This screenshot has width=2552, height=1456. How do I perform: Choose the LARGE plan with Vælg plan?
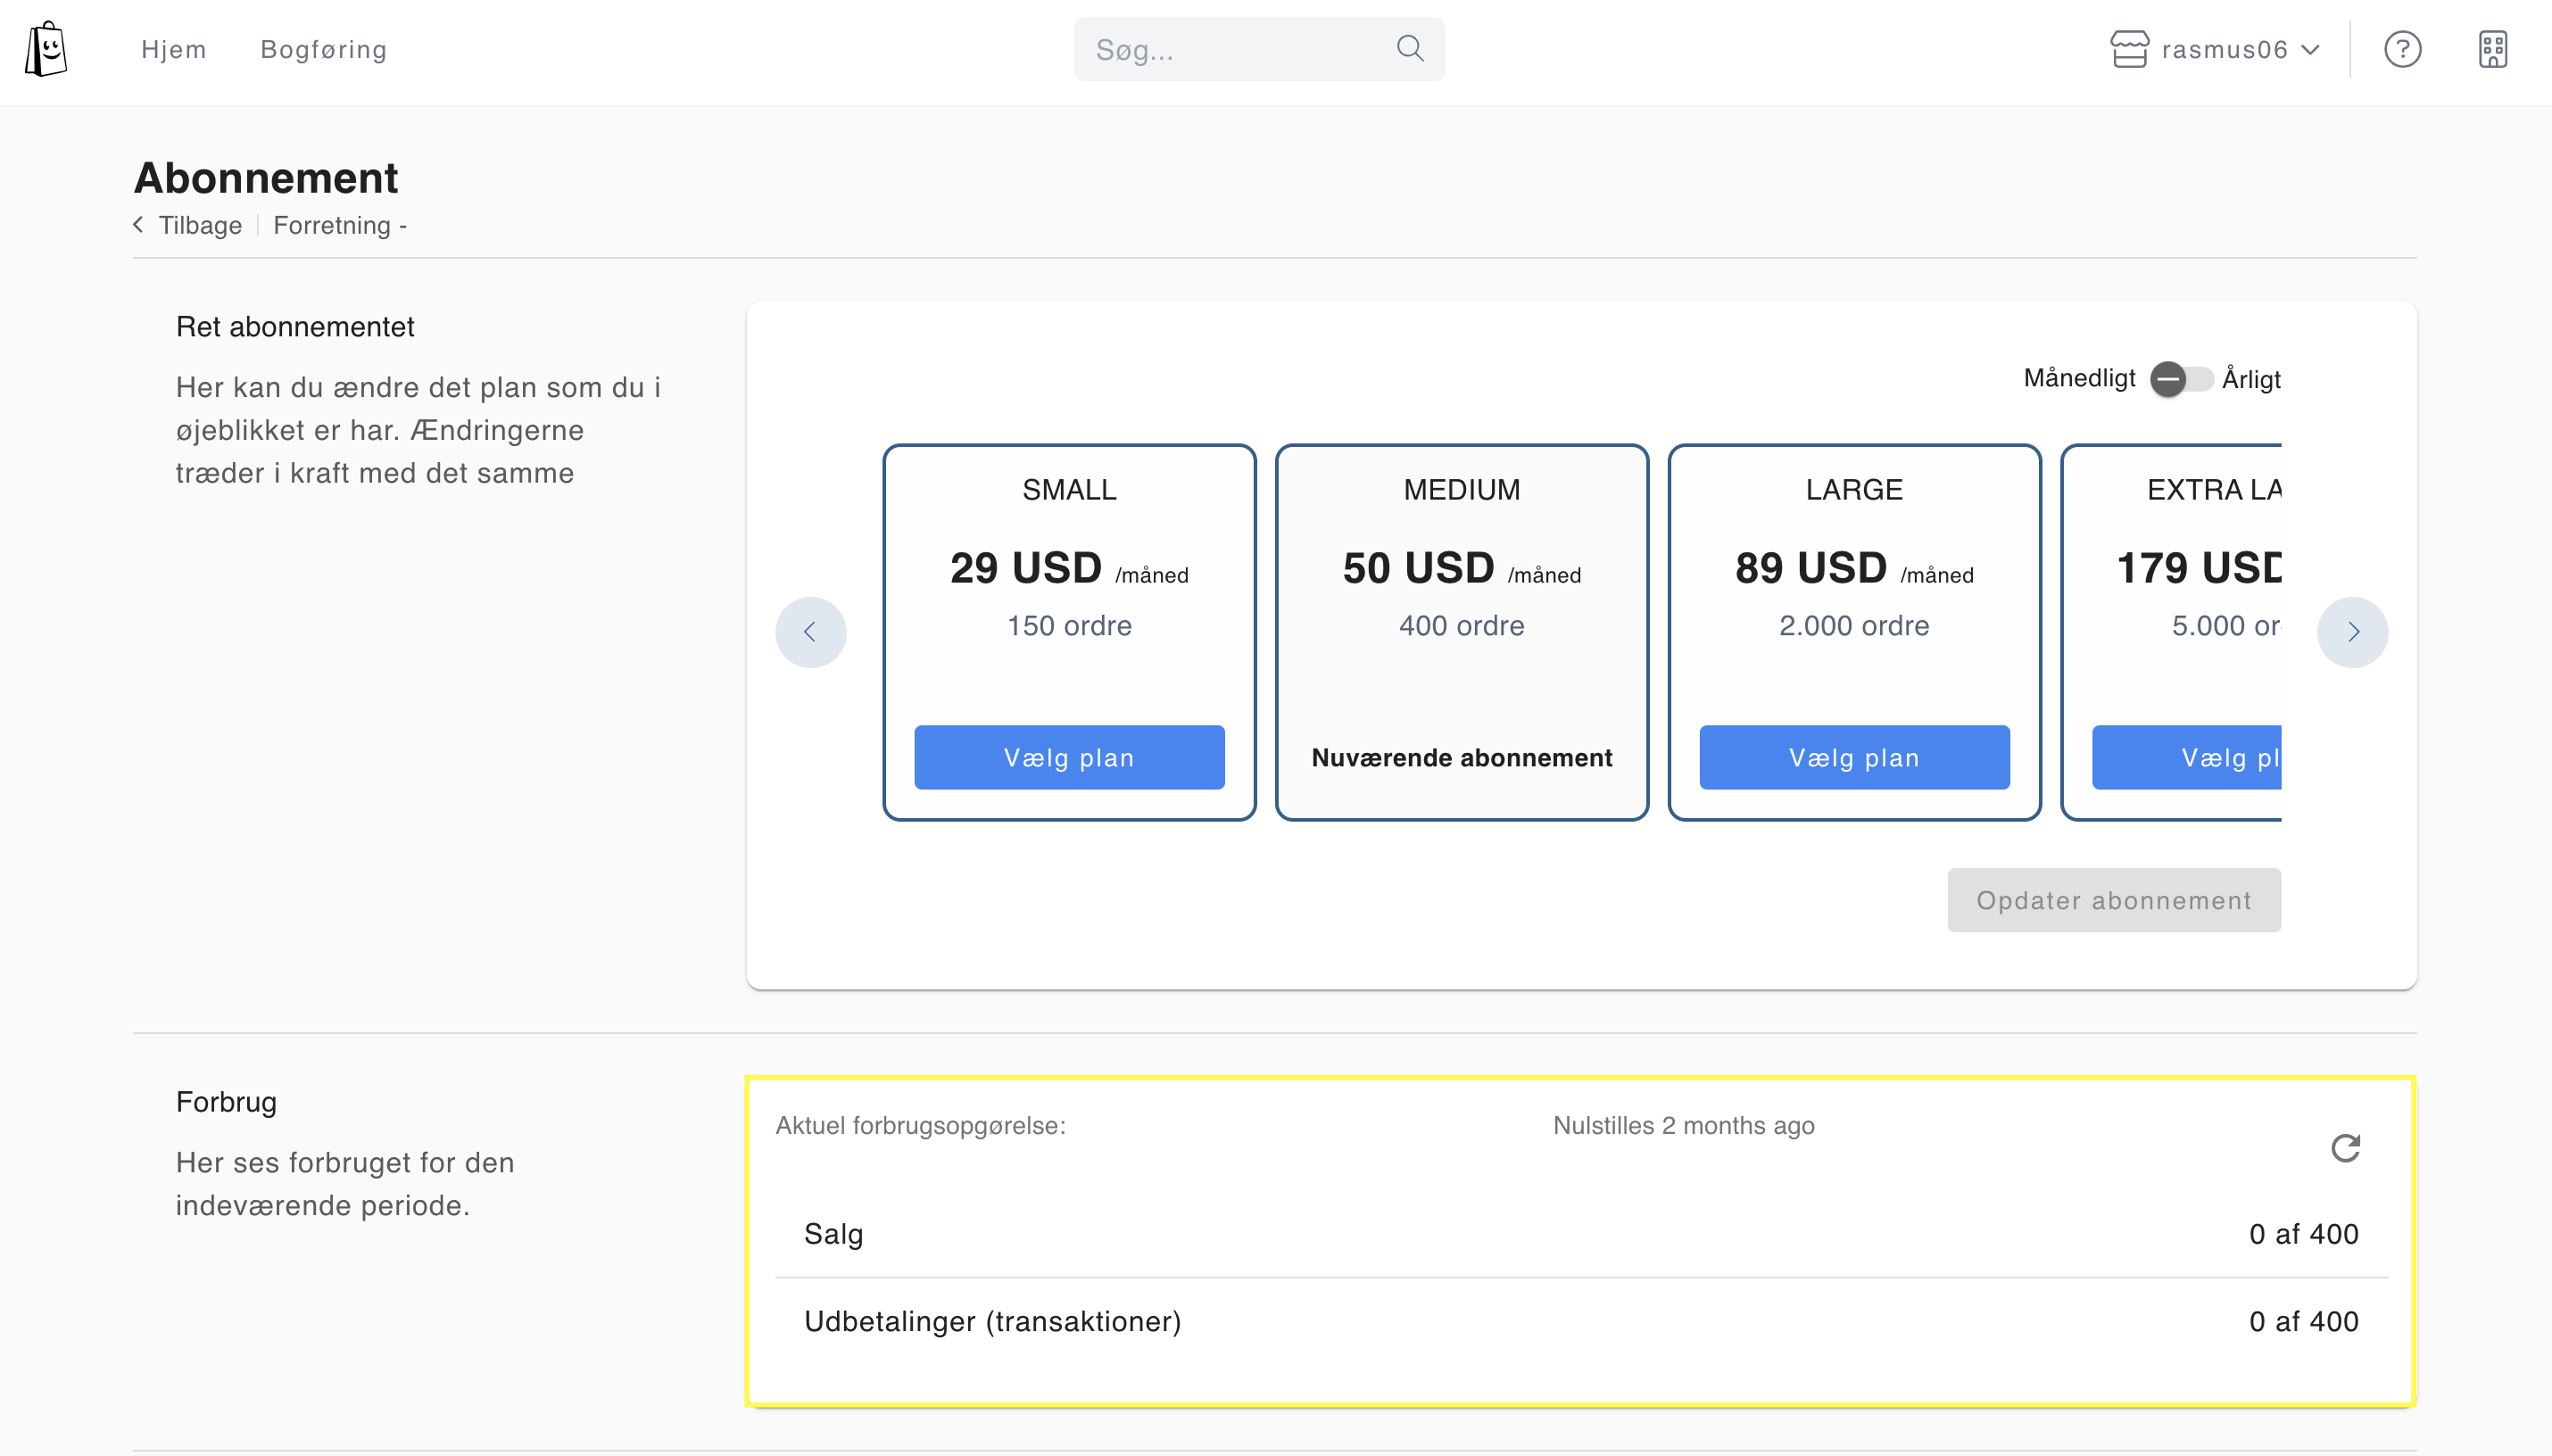pos(1854,757)
